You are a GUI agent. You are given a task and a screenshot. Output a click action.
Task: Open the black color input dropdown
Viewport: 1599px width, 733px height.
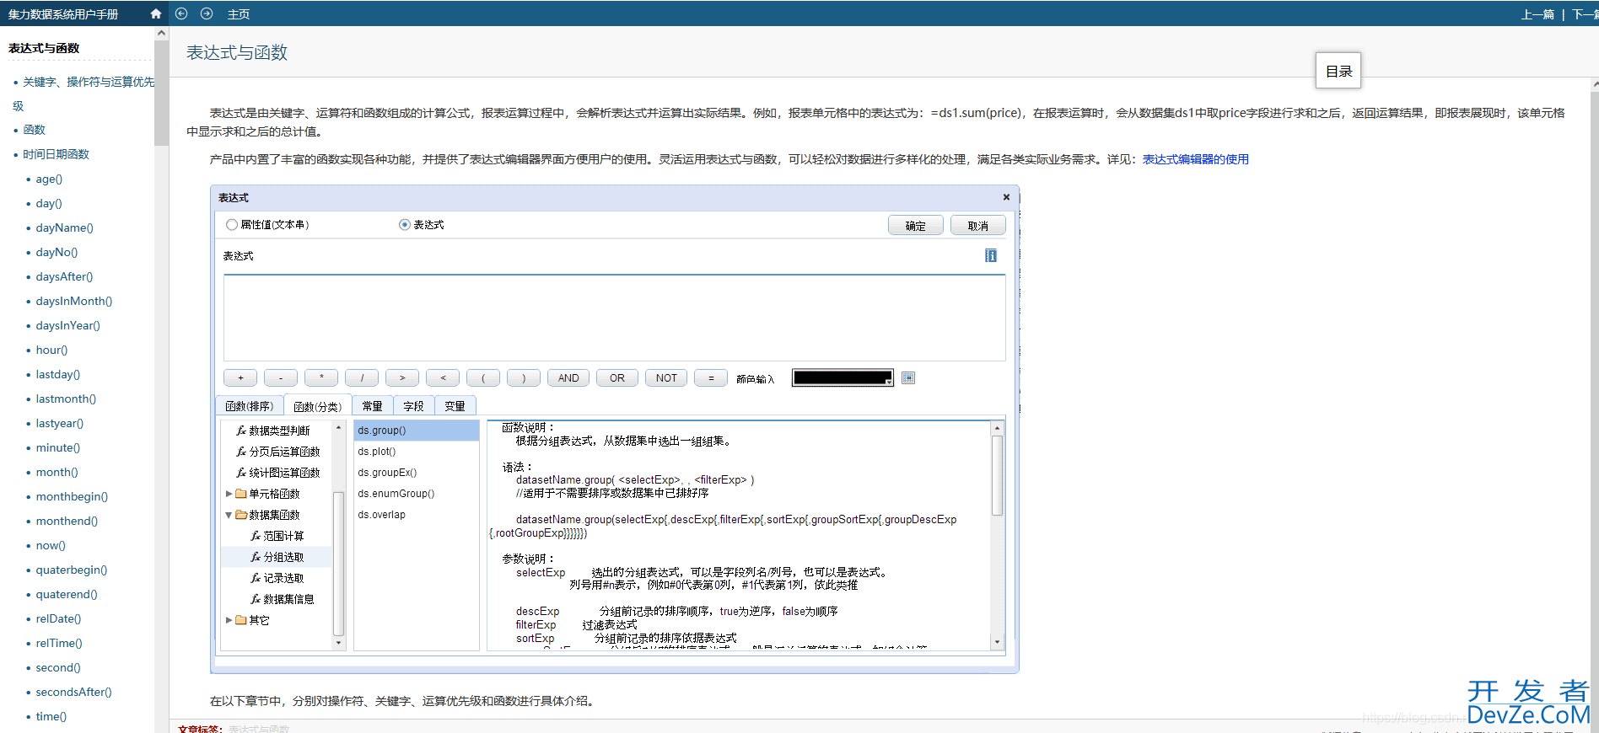pos(843,378)
